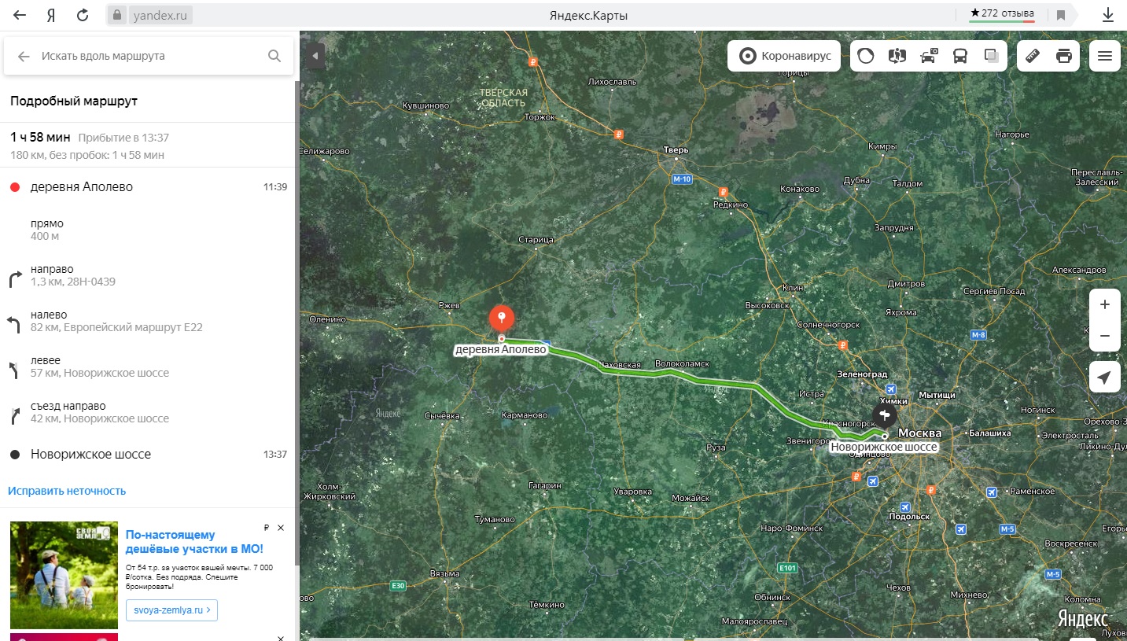Zoom in with the plus button

(x=1105, y=304)
